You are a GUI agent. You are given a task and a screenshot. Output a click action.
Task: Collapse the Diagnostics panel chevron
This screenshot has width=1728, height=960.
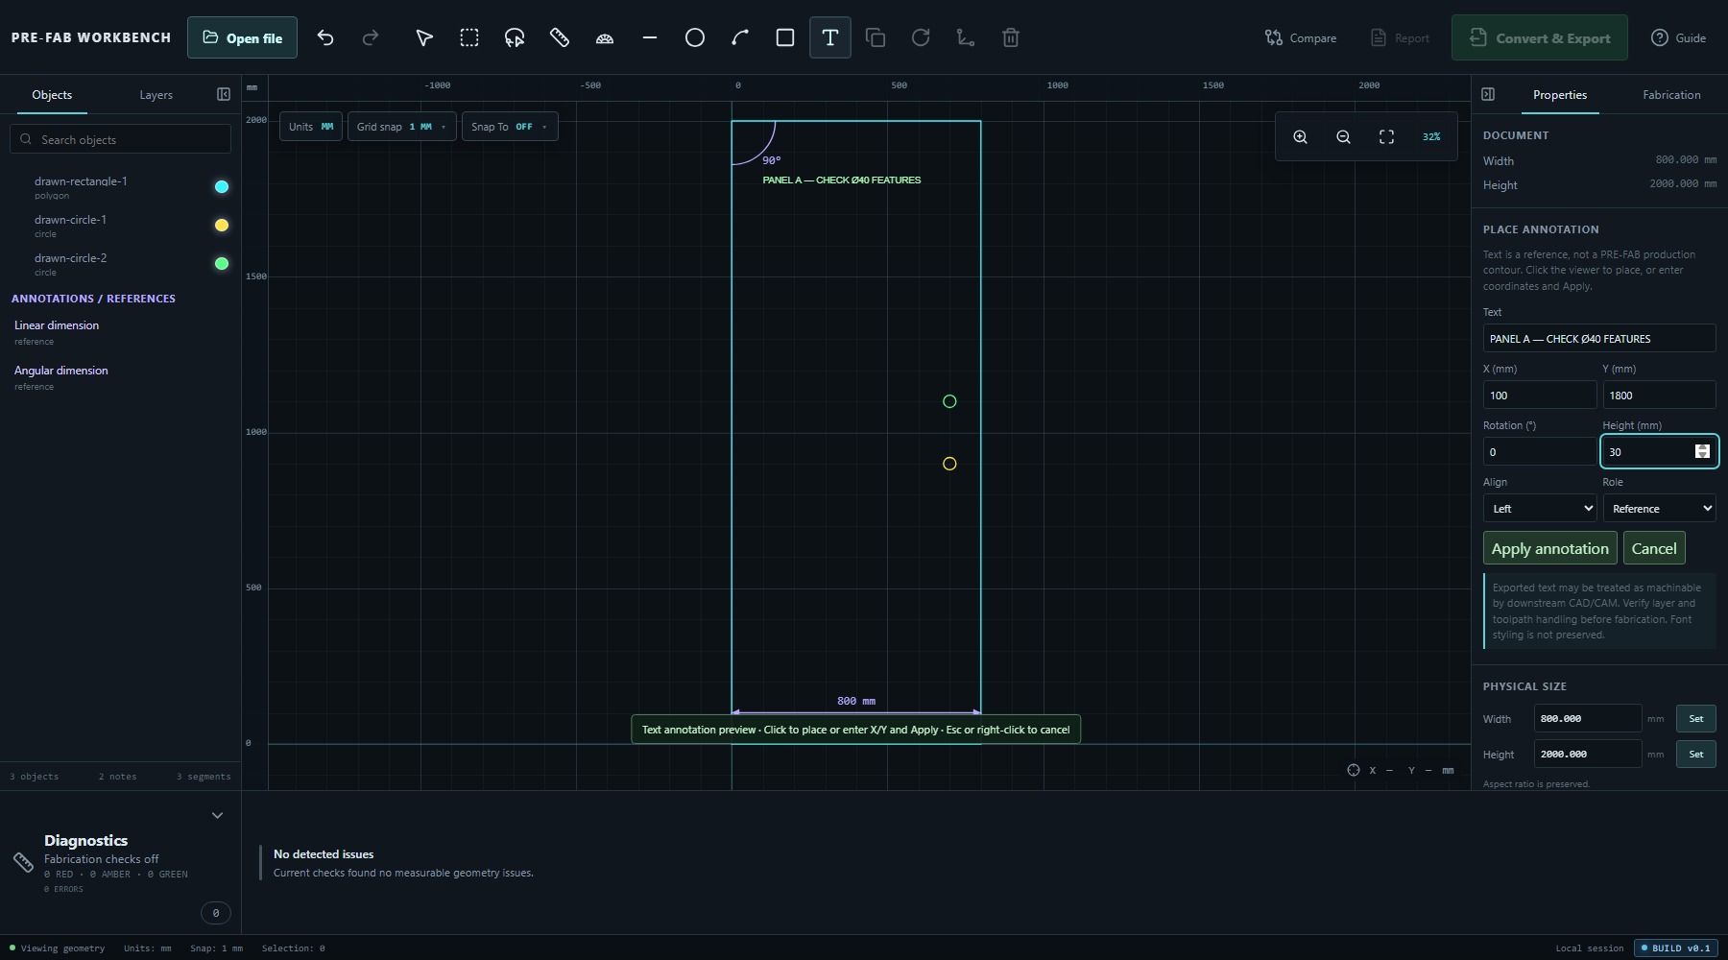point(217,815)
